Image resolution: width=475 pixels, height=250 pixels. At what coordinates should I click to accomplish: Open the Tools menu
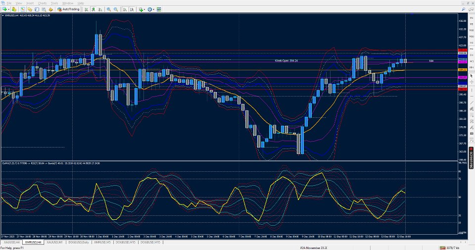pos(54,3)
